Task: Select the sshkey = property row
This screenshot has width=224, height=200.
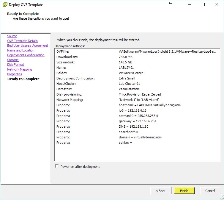Action: (125, 143)
